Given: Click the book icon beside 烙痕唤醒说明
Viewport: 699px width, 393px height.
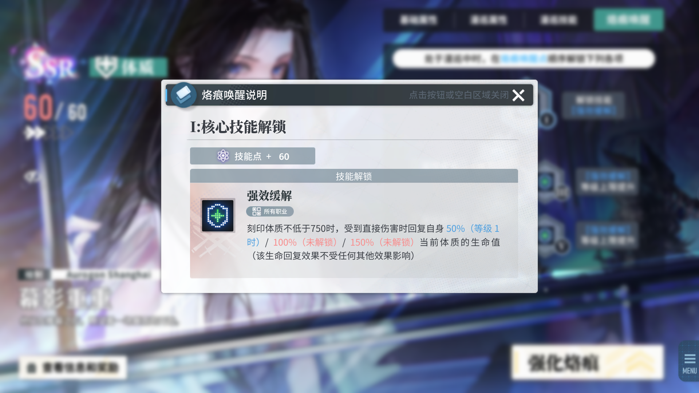Looking at the screenshot, I should [x=183, y=95].
